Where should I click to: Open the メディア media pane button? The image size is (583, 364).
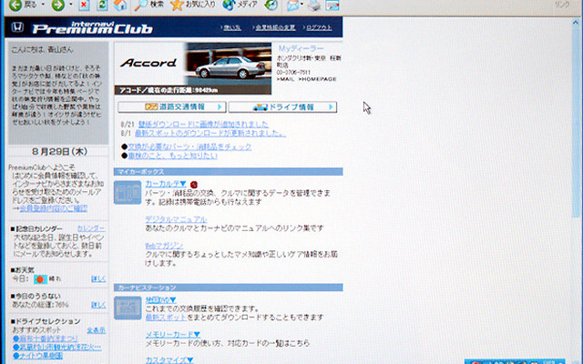(240, 5)
